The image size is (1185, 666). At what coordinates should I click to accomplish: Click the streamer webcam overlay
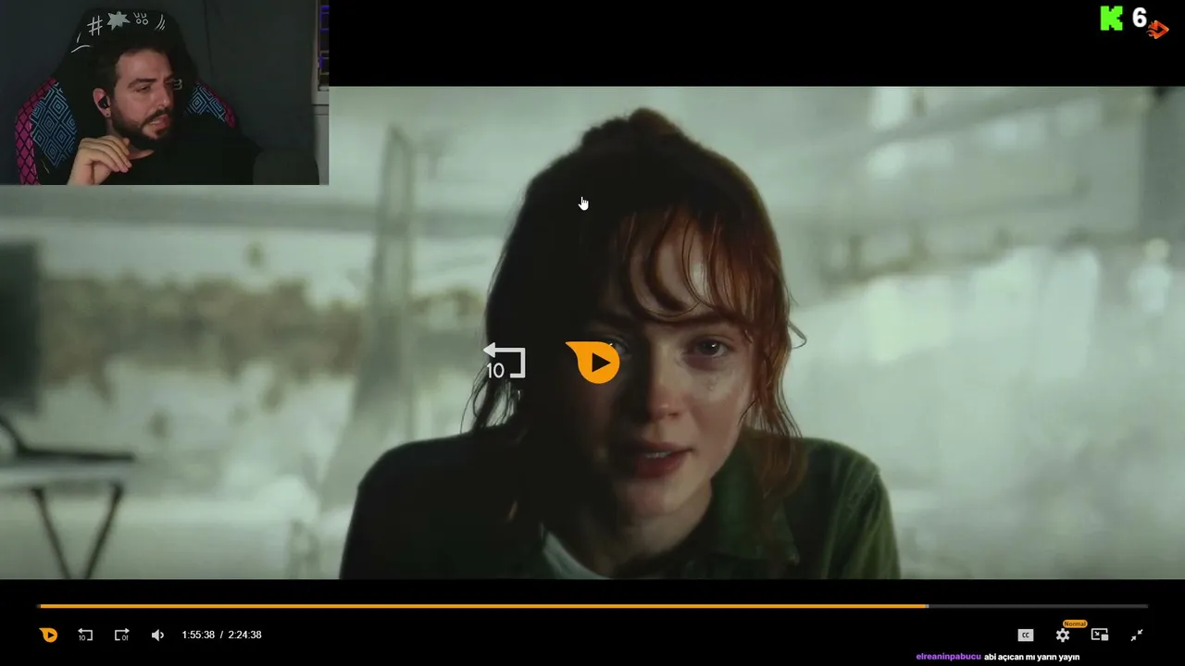click(164, 92)
